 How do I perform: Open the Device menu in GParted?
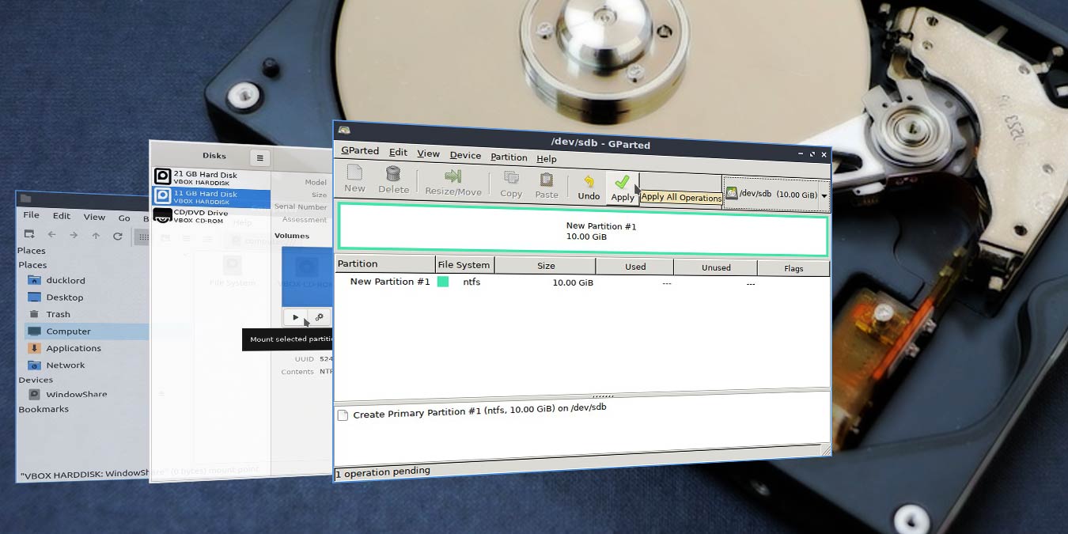[465, 155]
